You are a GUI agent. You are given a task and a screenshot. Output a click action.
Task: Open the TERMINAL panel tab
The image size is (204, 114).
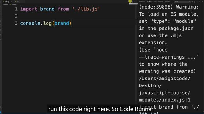pyautogui.click(x=168, y=2)
